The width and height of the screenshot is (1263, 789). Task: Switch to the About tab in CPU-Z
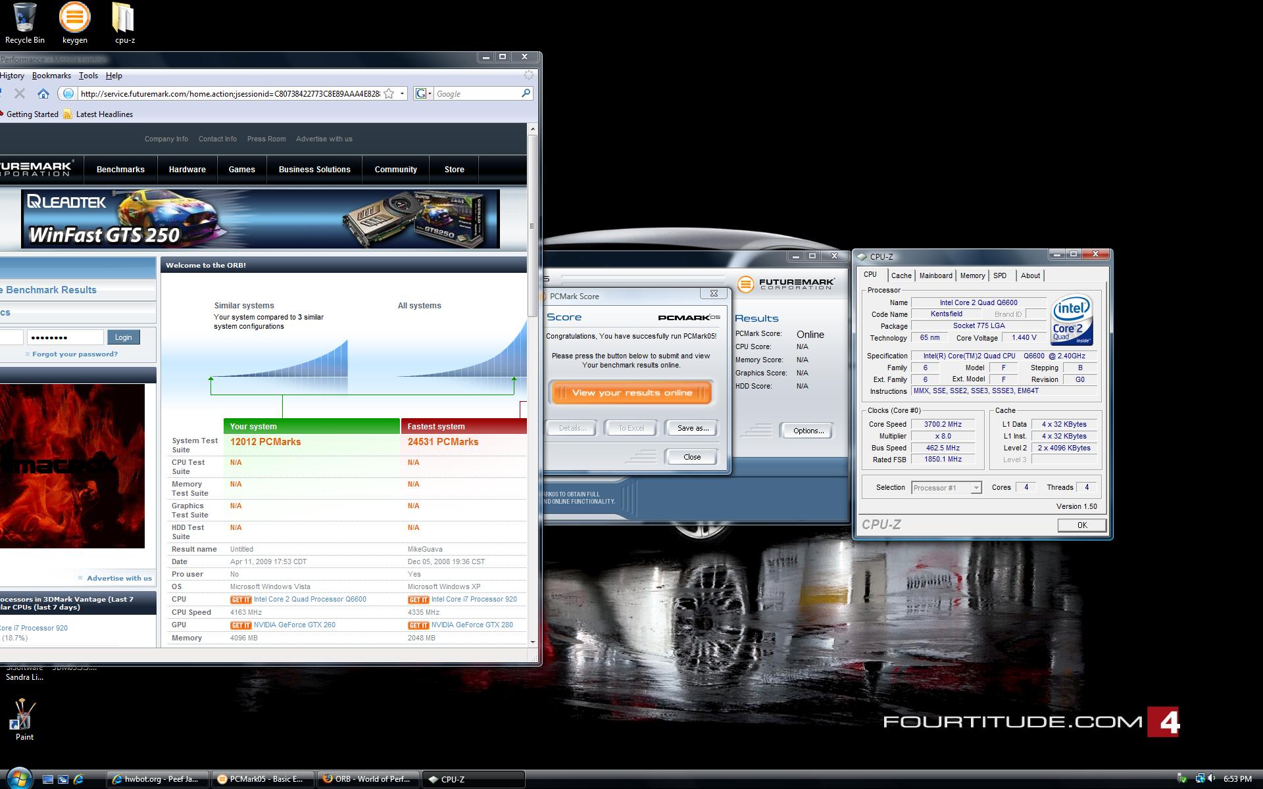coord(1030,275)
